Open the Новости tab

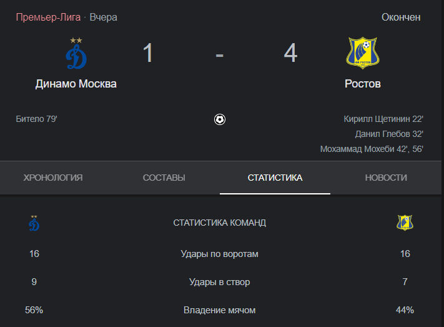386,178
